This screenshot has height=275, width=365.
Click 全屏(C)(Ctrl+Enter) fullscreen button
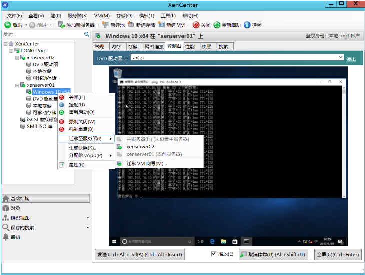pos(338,255)
